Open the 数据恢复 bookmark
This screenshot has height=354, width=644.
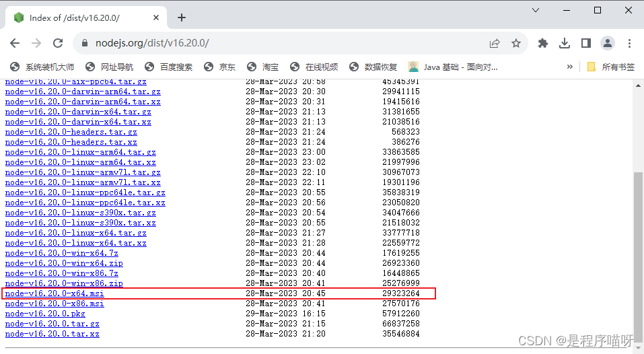pyautogui.click(x=373, y=67)
